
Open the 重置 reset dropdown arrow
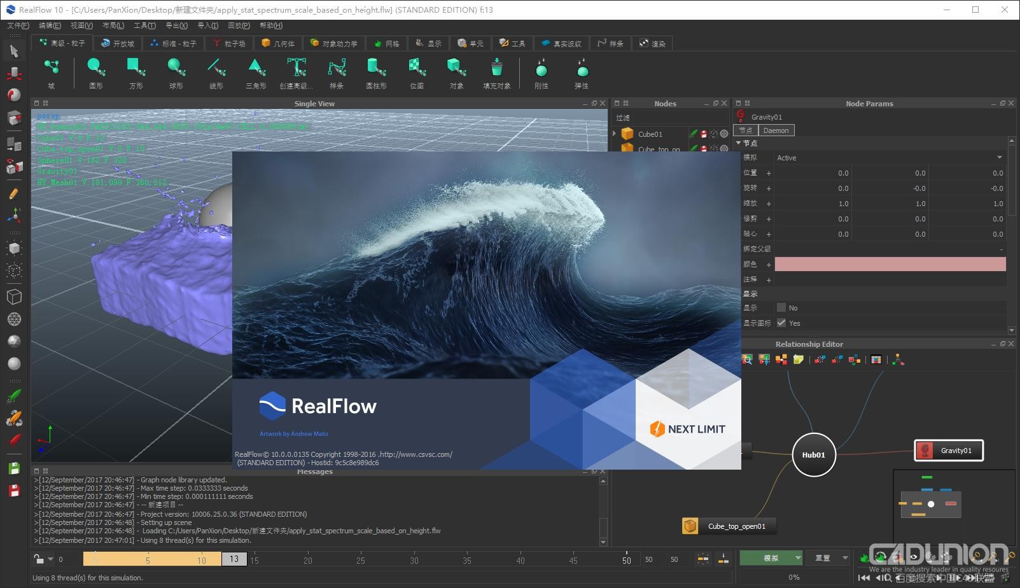point(845,558)
